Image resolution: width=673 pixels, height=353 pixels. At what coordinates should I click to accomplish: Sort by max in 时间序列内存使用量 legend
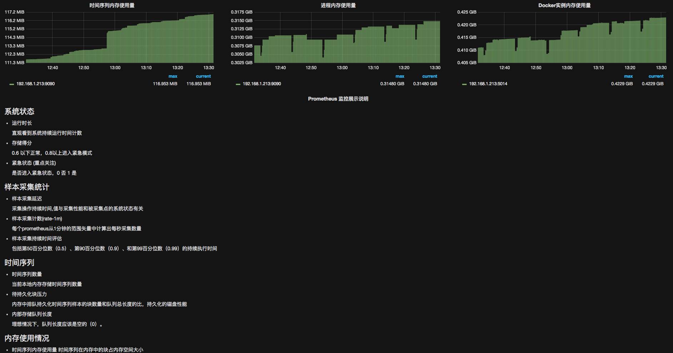[x=173, y=76]
